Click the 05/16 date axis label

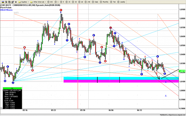[x=25, y=110]
